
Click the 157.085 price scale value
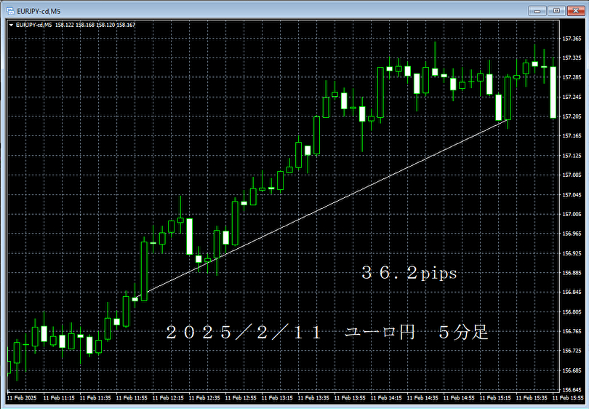point(572,175)
